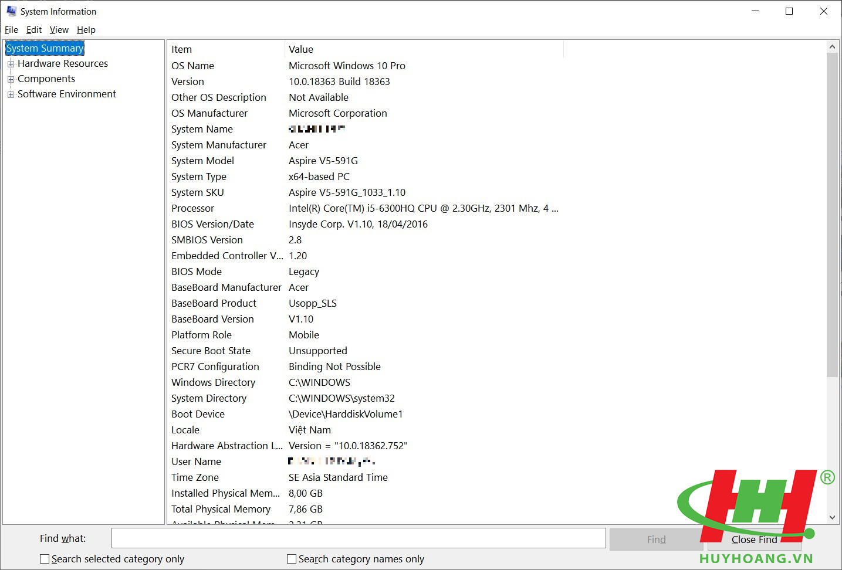This screenshot has width=842, height=570.
Task: Open the Edit menu
Action: click(34, 30)
